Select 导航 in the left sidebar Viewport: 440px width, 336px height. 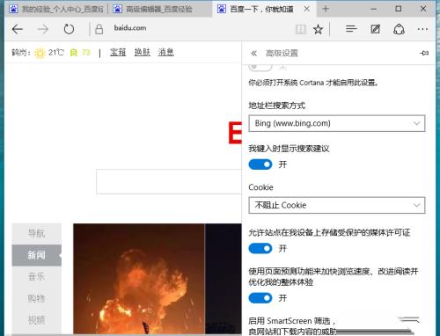click(37, 233)
